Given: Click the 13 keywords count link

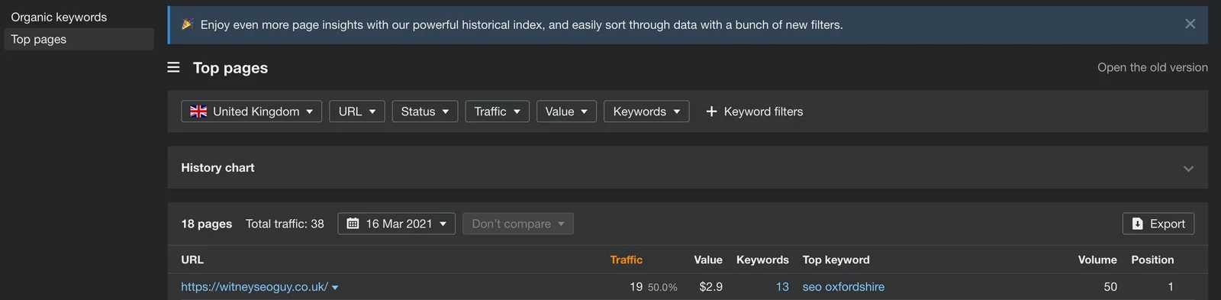Looking at the screenshot, I should pos(782,287).
